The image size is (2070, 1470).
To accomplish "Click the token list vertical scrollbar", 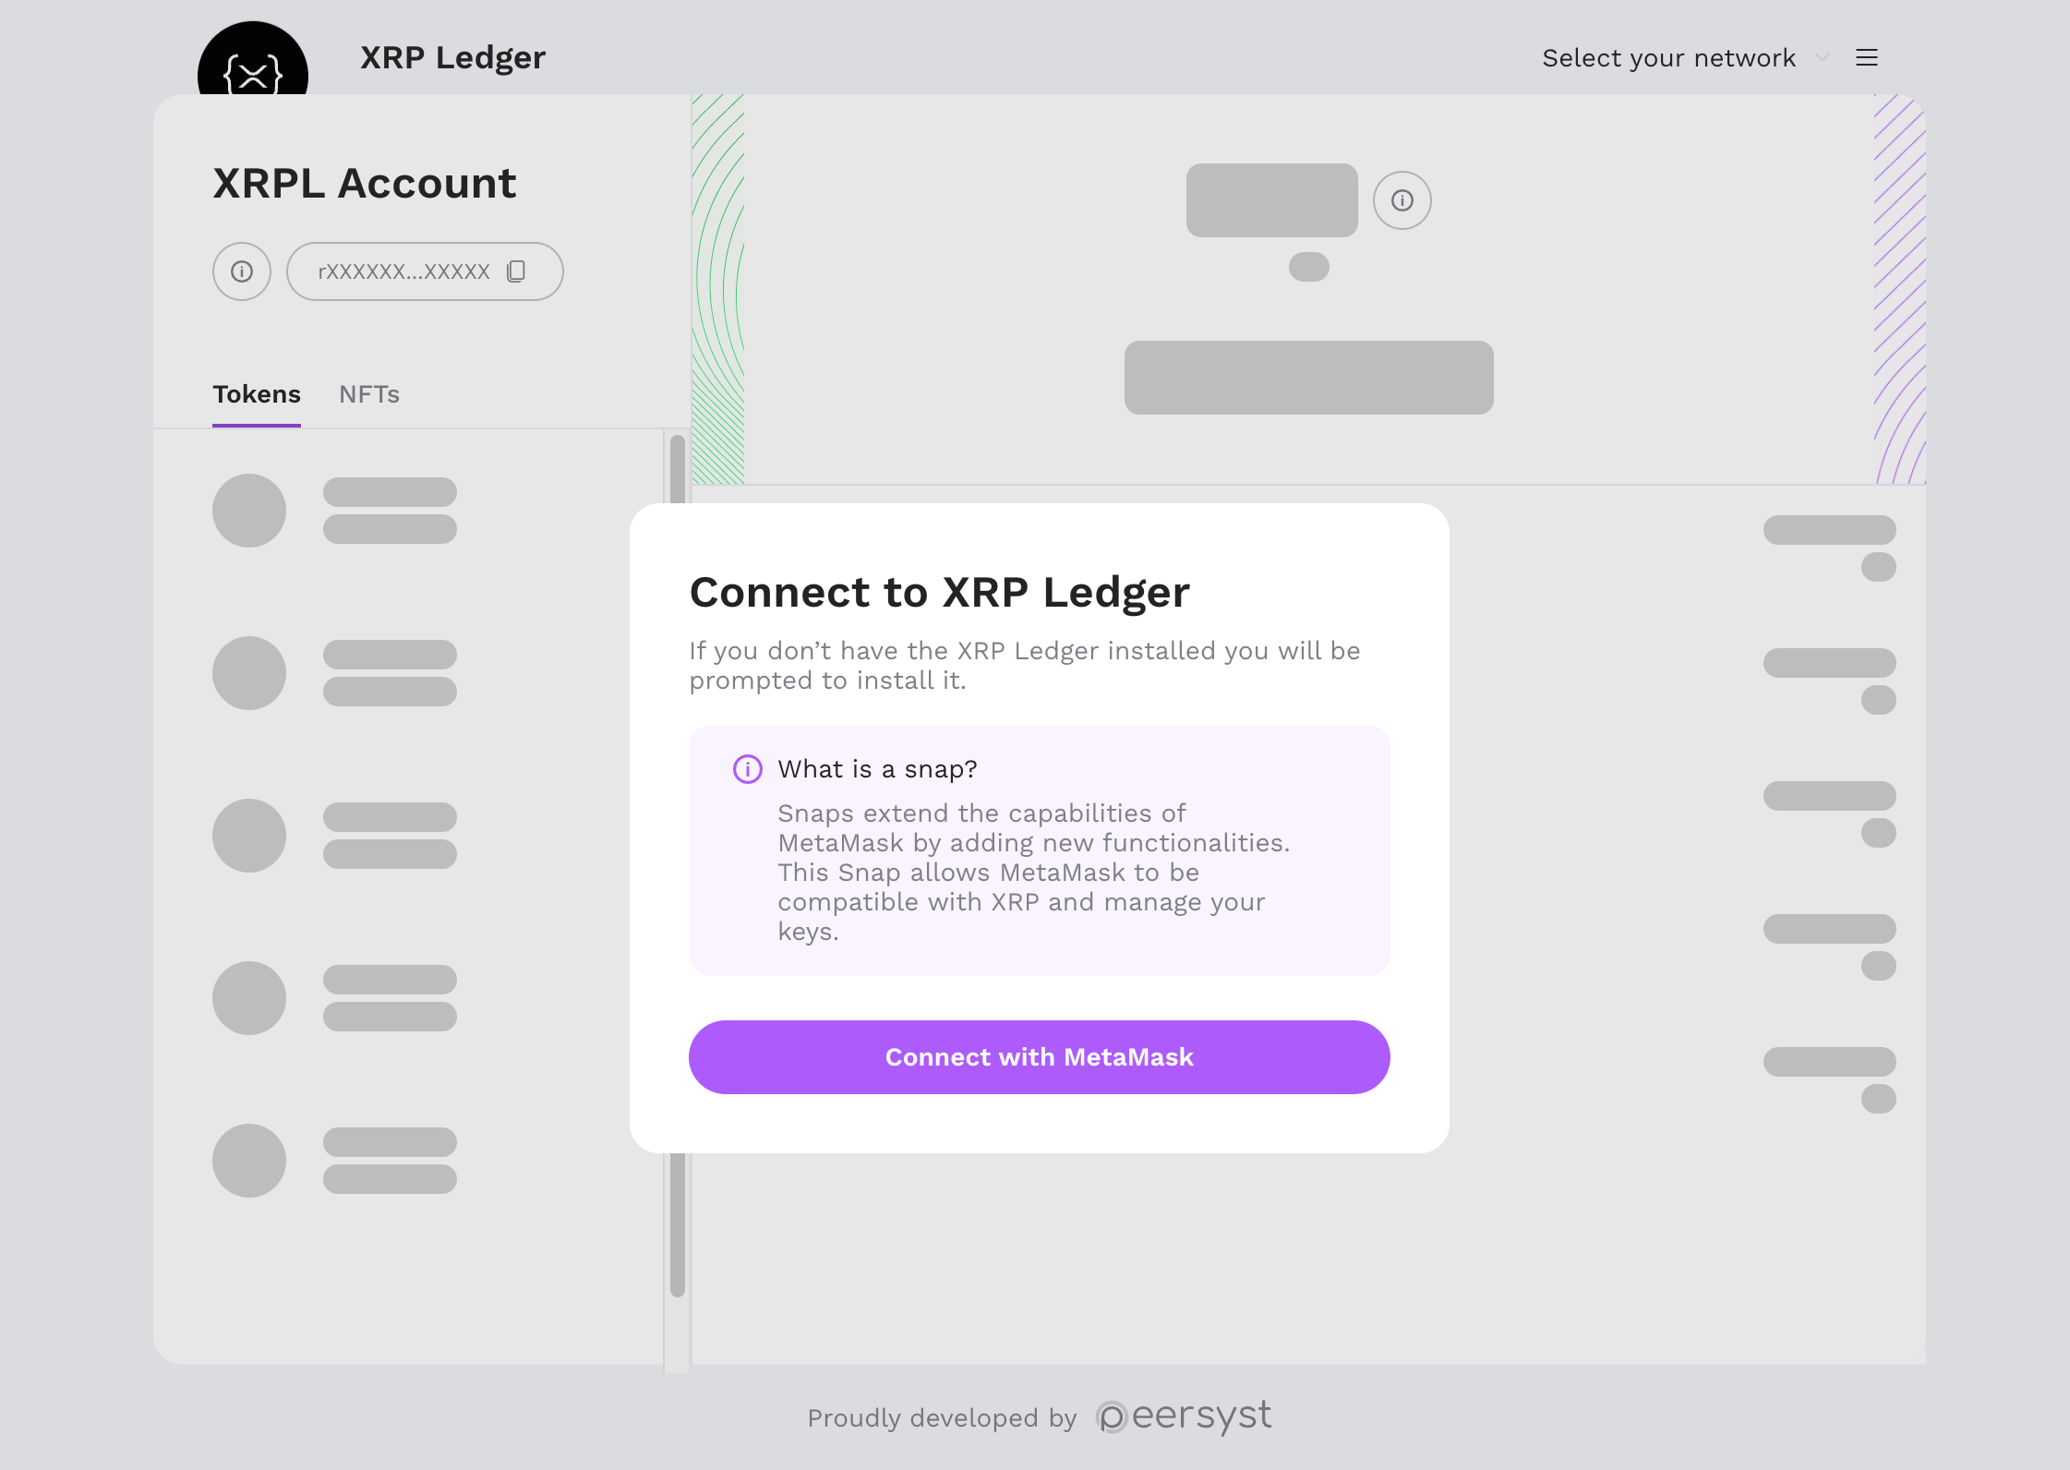I will 677,831.
